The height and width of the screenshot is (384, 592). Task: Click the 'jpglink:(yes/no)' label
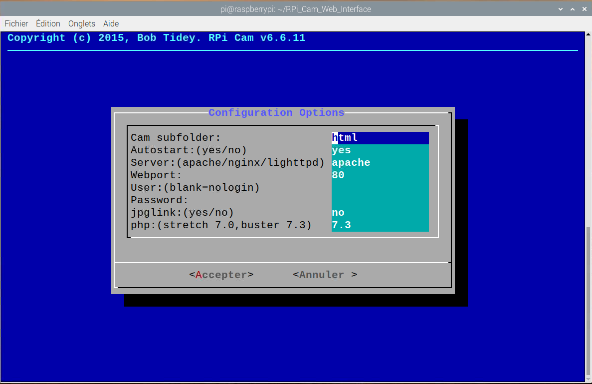(x=183, y=212)
